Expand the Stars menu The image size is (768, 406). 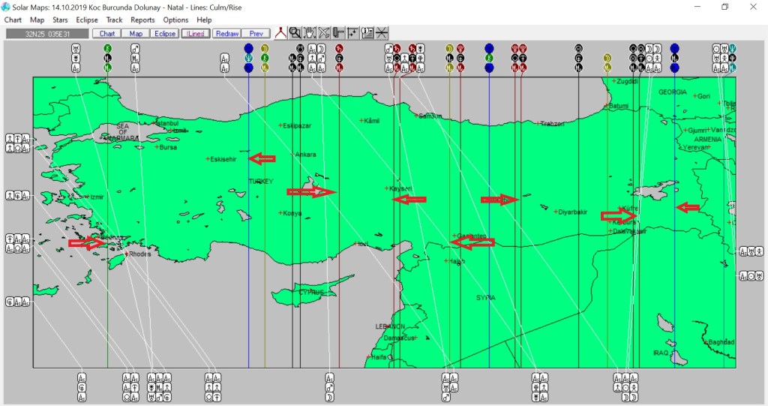tap(58, 20)
